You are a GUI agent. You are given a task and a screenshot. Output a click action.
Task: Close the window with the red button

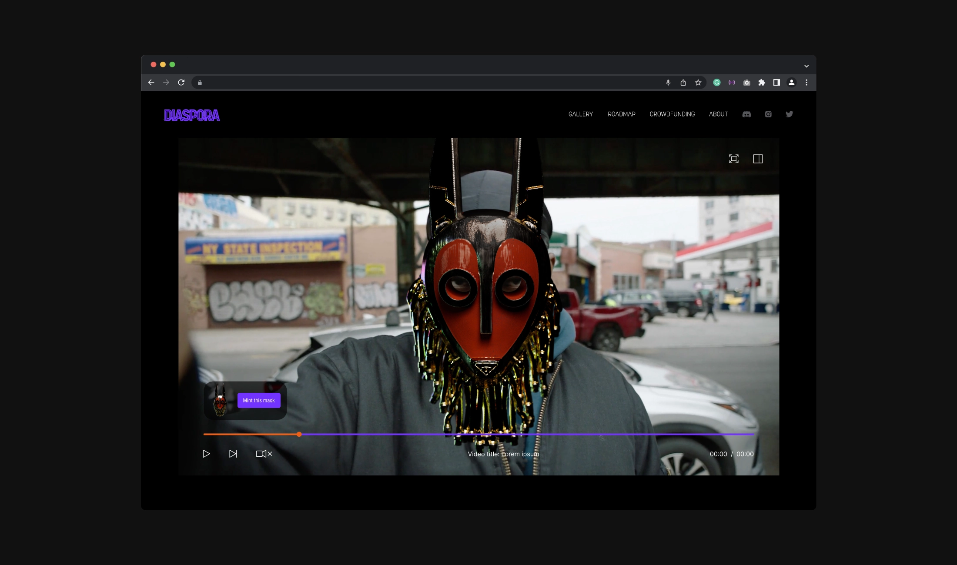coord(154,64)
